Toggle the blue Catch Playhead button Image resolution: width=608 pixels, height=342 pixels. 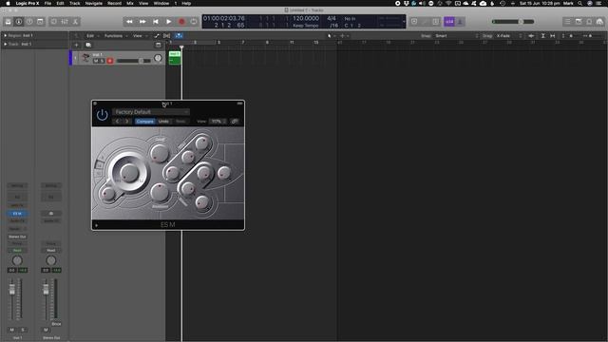pyautogui.click(x=179, y=36)
